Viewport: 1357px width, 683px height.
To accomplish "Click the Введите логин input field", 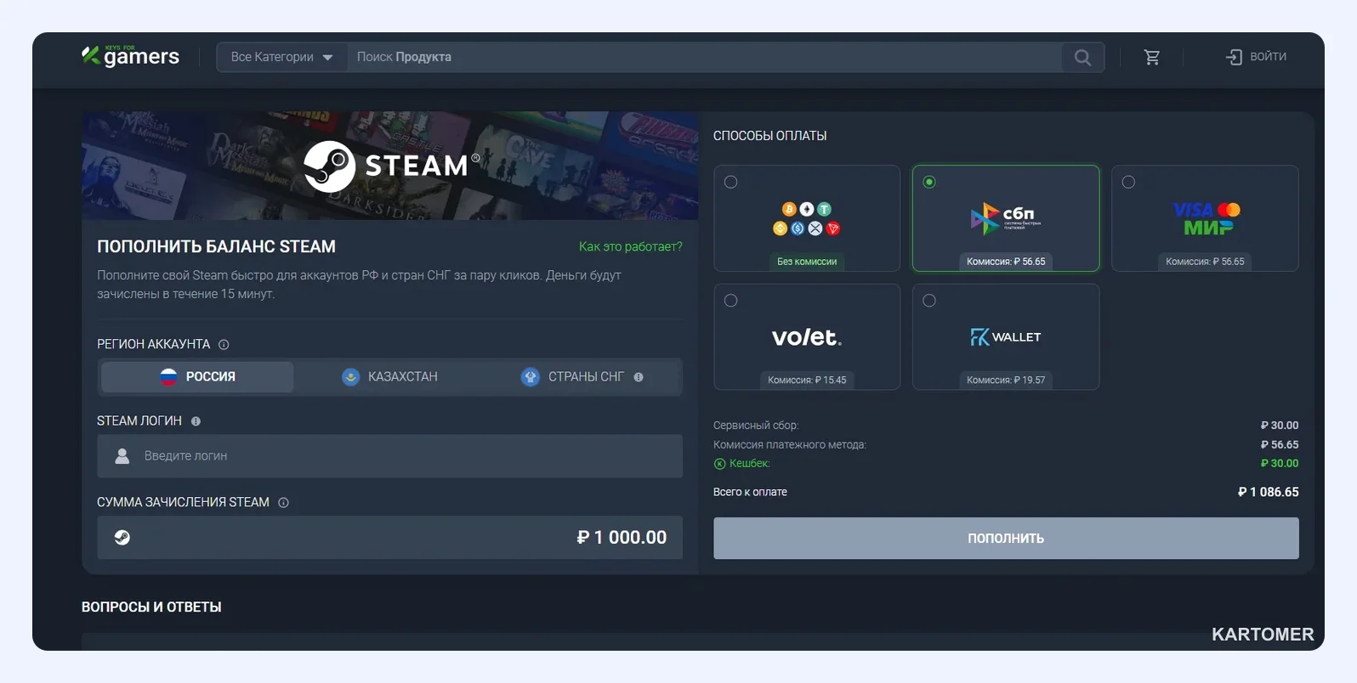I will pyautogui.click(x=389, y=456).
